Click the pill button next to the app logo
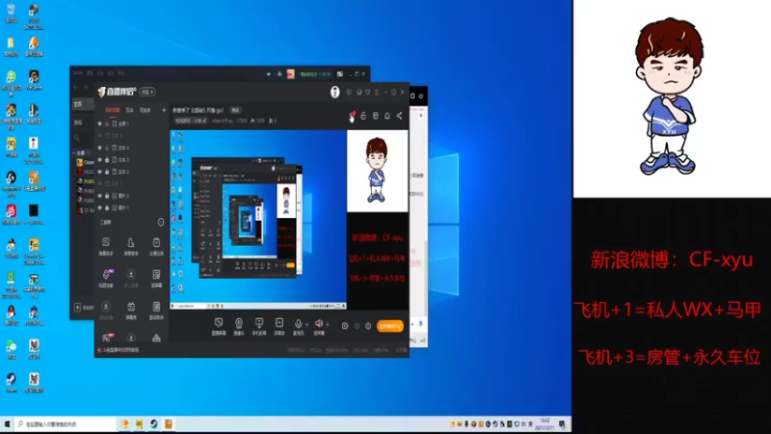 pos(147,92)
